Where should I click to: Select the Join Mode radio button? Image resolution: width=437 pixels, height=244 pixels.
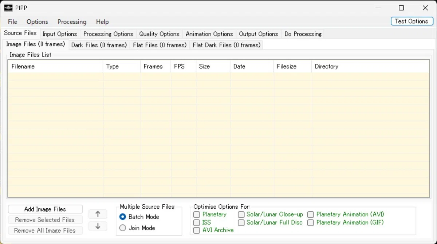pyautogui.click(x=123, y=228)
